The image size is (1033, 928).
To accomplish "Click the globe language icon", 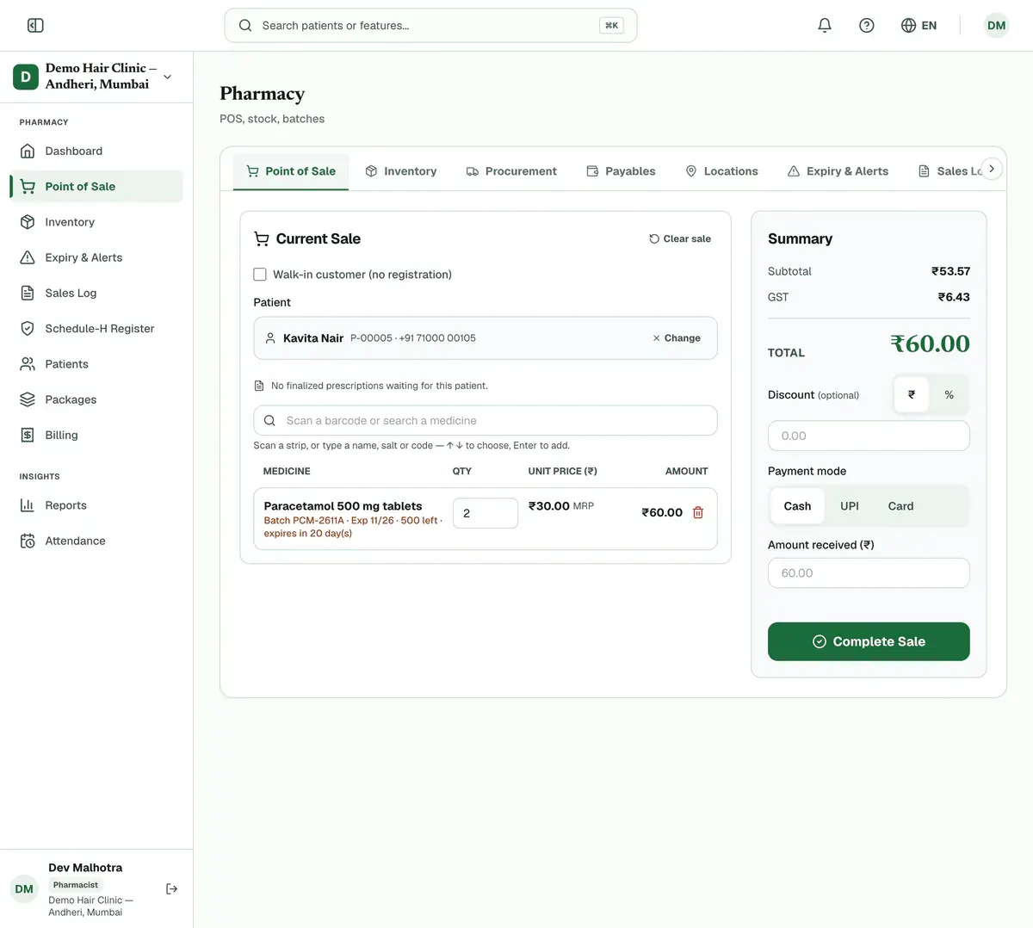I will click(908, 26).
